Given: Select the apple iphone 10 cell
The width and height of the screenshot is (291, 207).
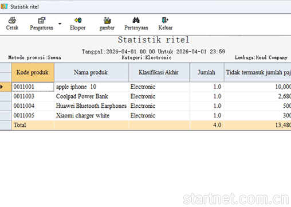Looking at the screenshot, I should pos(91,87).
